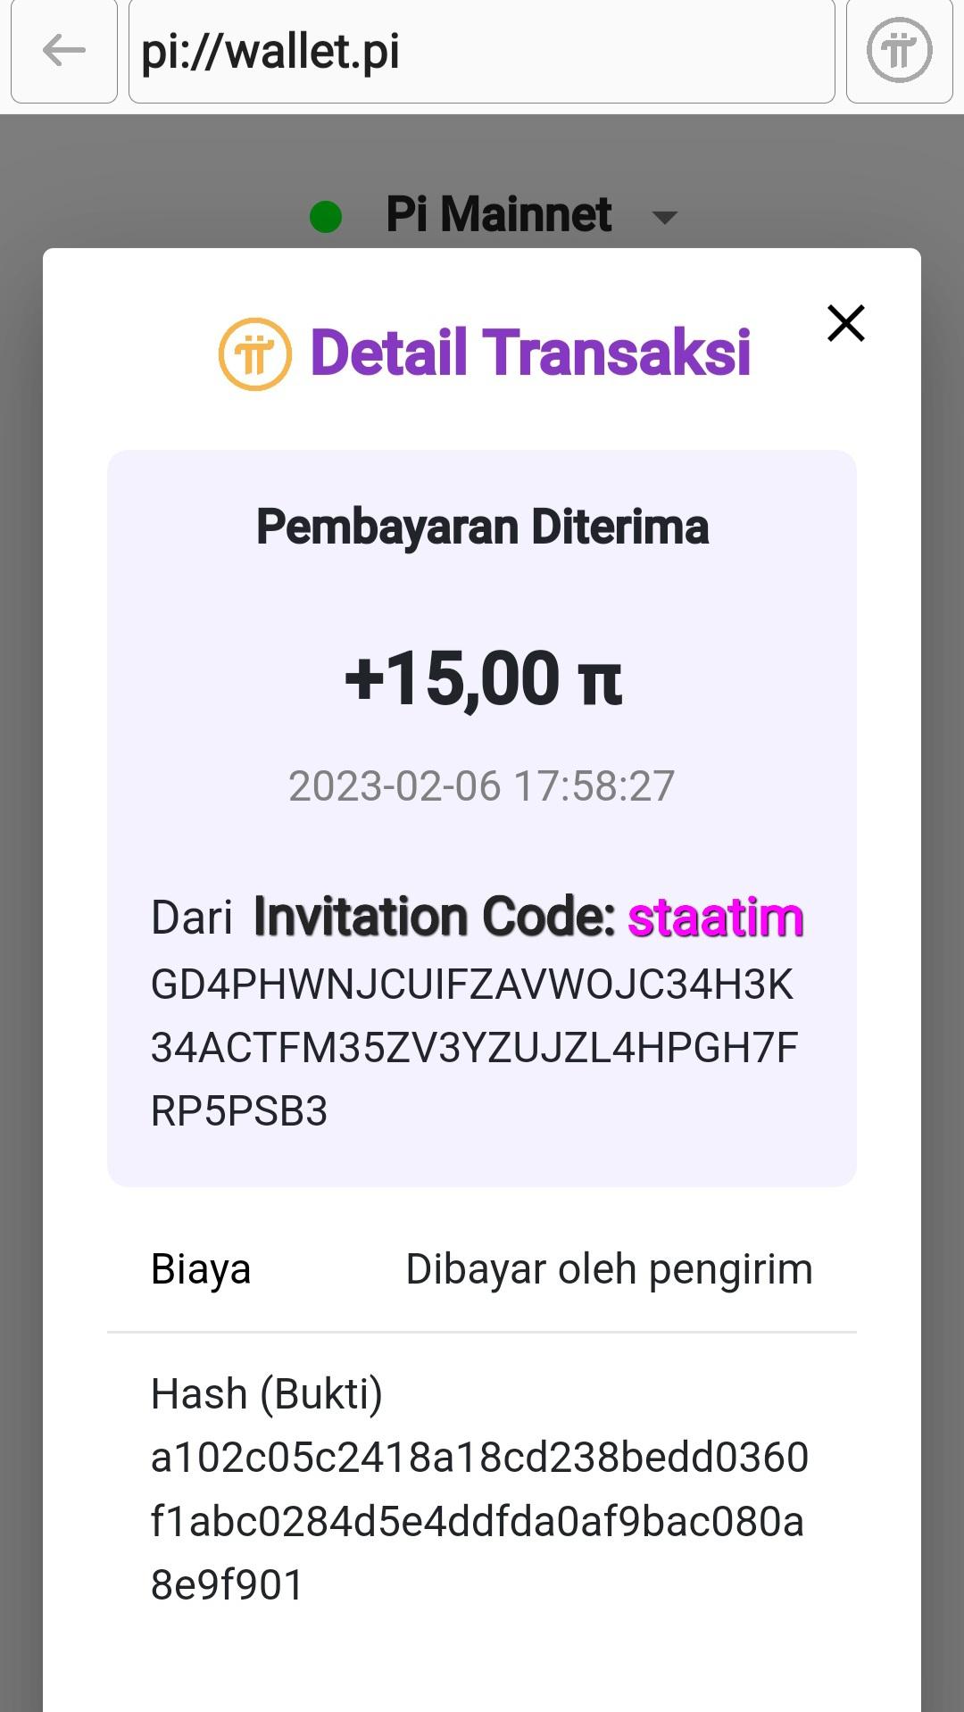Click the transaction date 2023-02-06 17:58:27
Viewport: 964px width, 1712px height.
[482, 786]
